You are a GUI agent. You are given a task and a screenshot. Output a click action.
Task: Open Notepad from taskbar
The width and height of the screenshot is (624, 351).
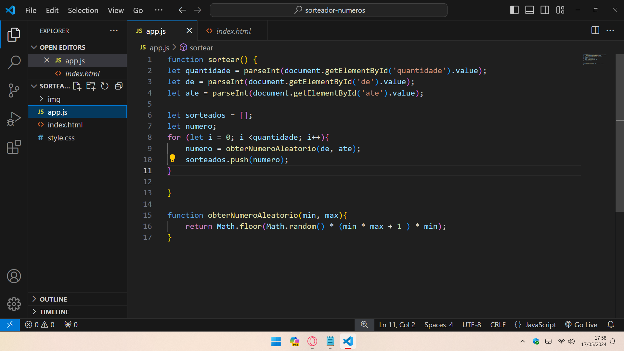(330, 341)
